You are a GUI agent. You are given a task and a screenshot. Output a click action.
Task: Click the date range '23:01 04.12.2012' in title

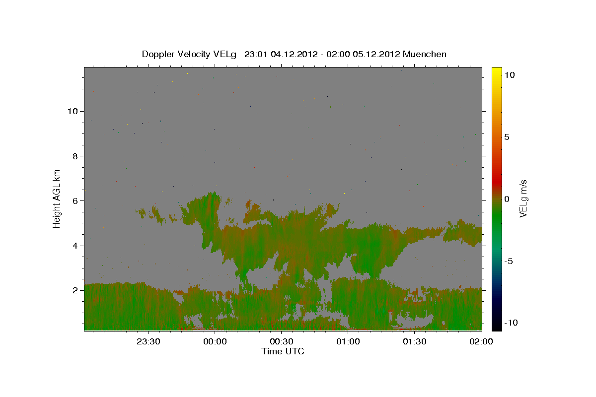tap(280, 54)
